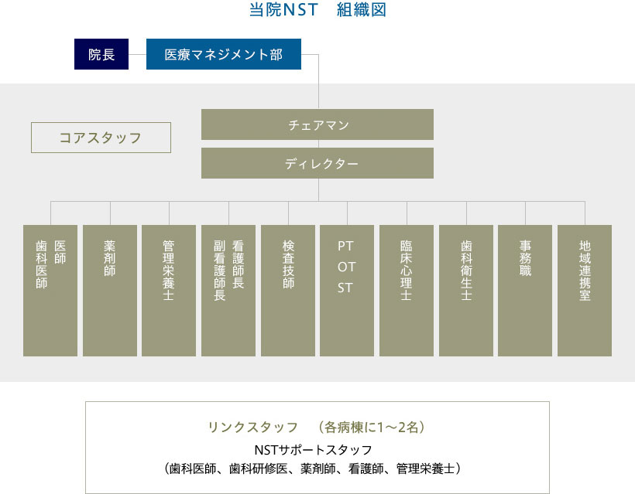Click the 看護師長・副看護師長 box
The width and height of the screenshot is (635, 494).
click(228, 290)
